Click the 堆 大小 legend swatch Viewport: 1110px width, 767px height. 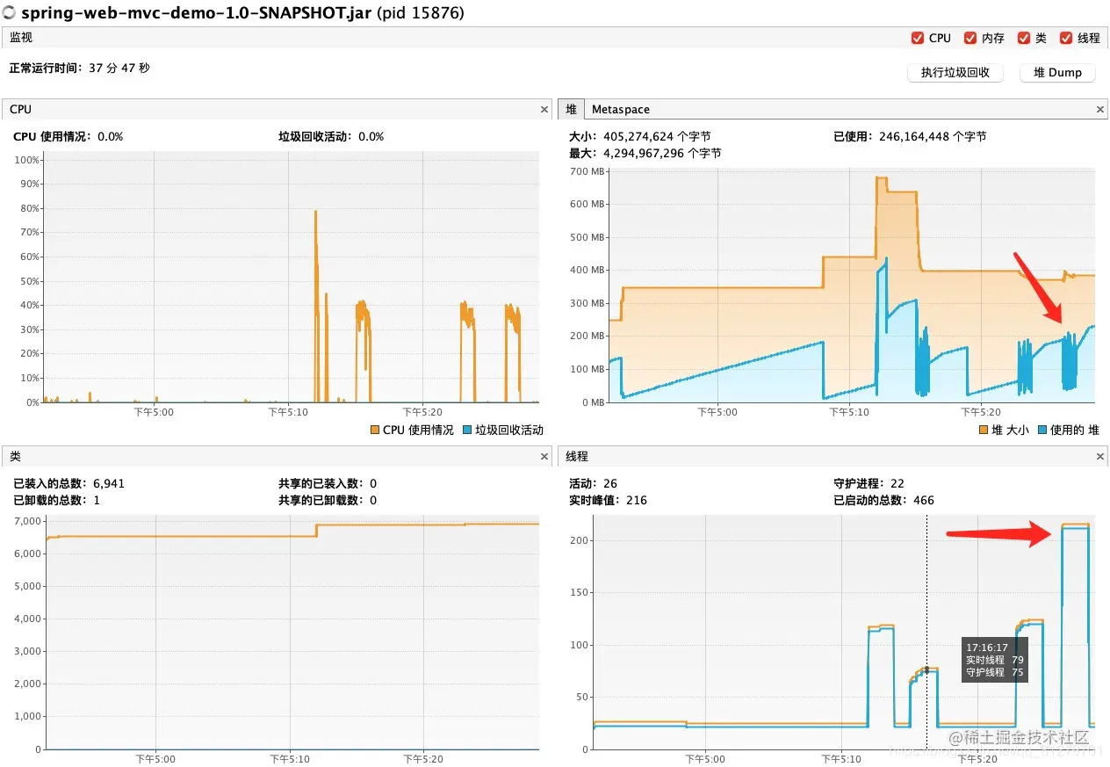(x=984, y=430)
